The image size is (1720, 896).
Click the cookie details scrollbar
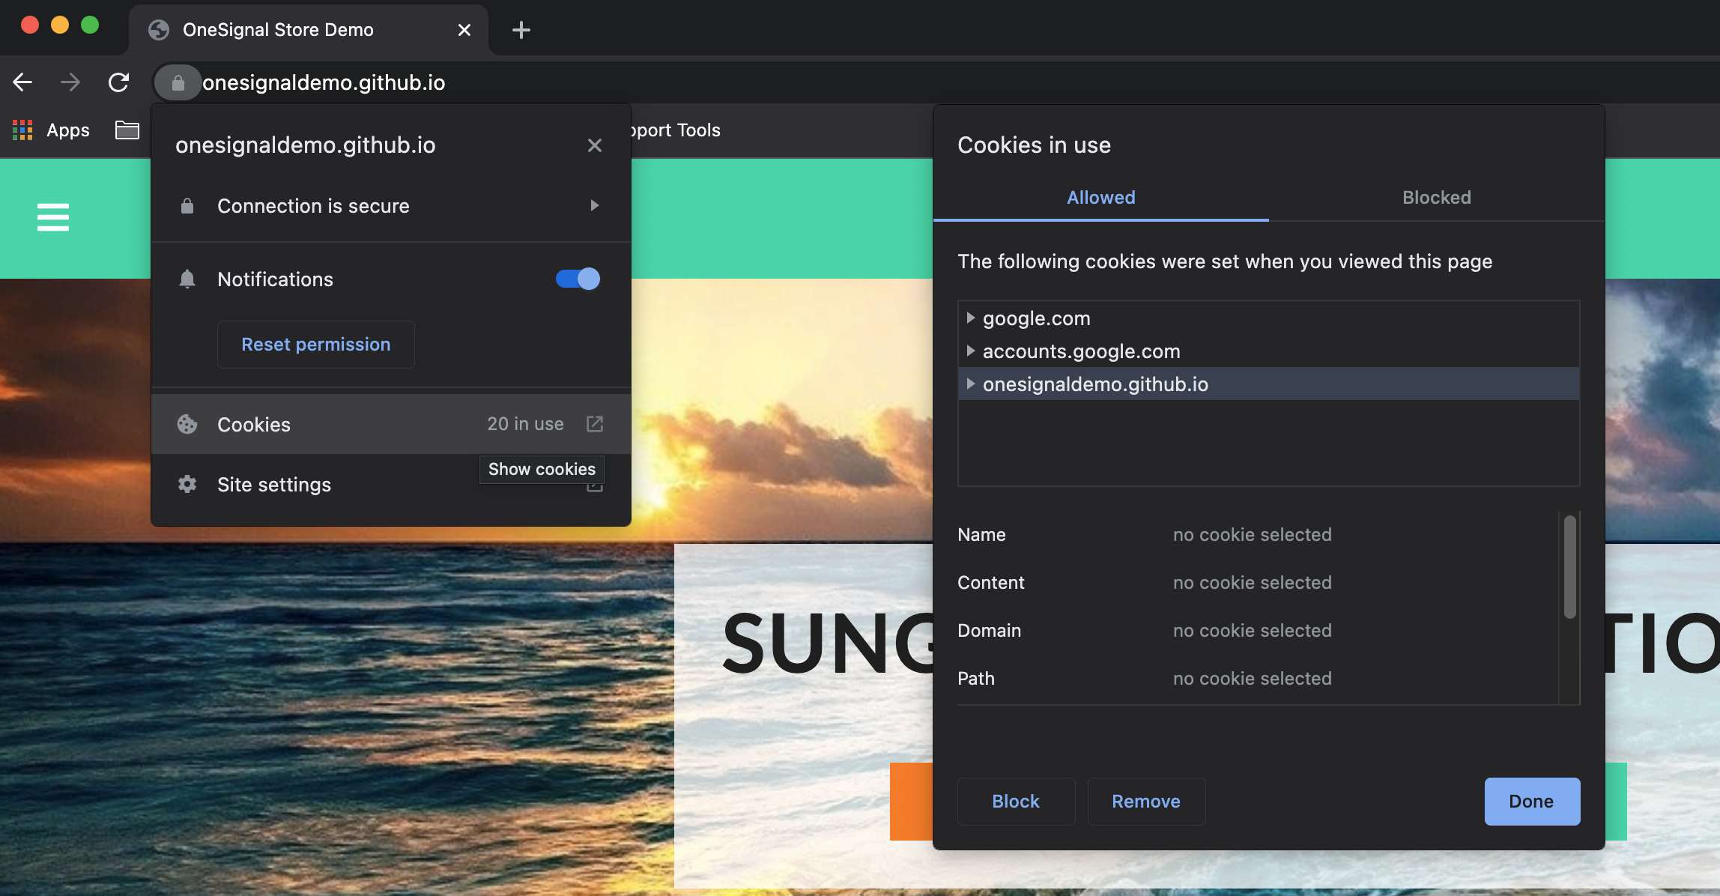click(1569, 567)
